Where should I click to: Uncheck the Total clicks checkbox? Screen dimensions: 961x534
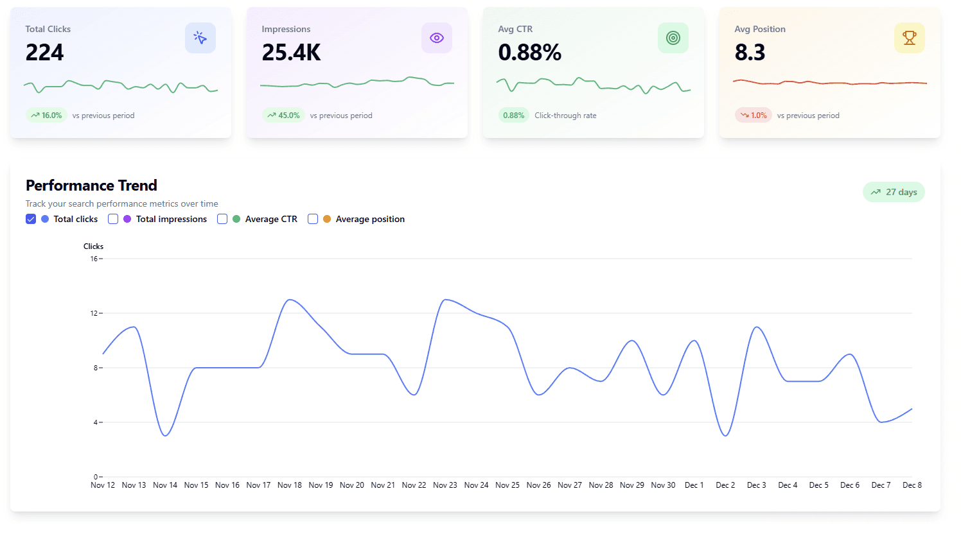(x=31, y=219)
